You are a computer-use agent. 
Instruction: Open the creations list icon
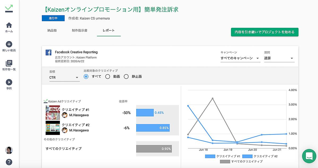click(x=9, y=63)
